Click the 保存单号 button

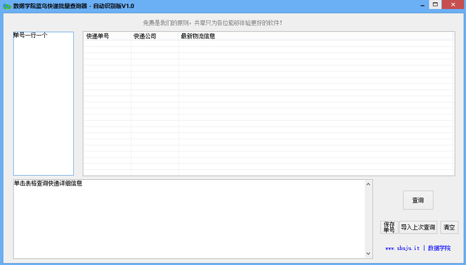click(389, 227)
